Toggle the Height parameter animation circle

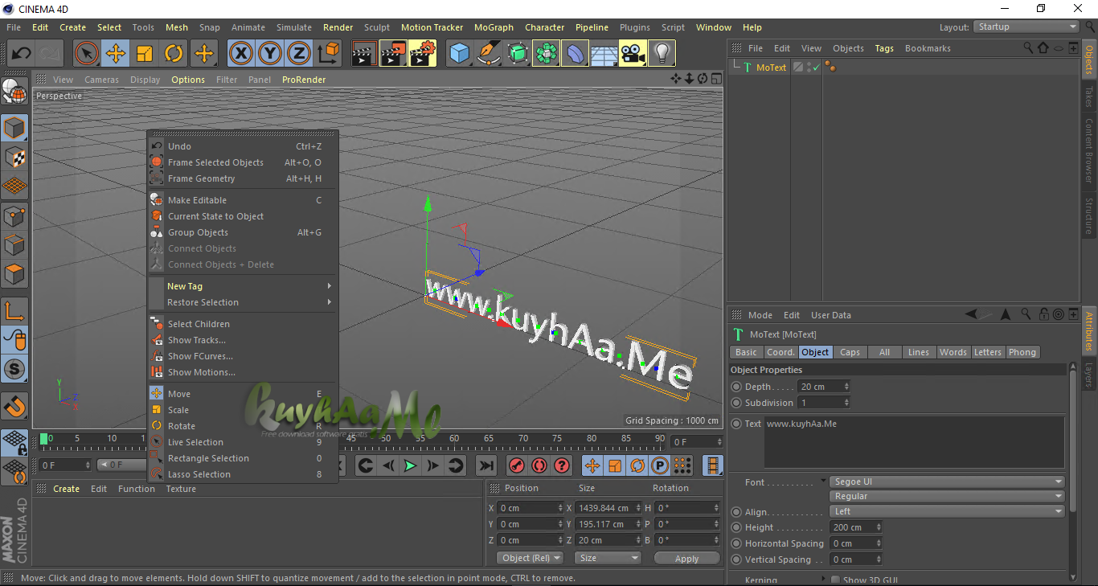tap(736, 527)
